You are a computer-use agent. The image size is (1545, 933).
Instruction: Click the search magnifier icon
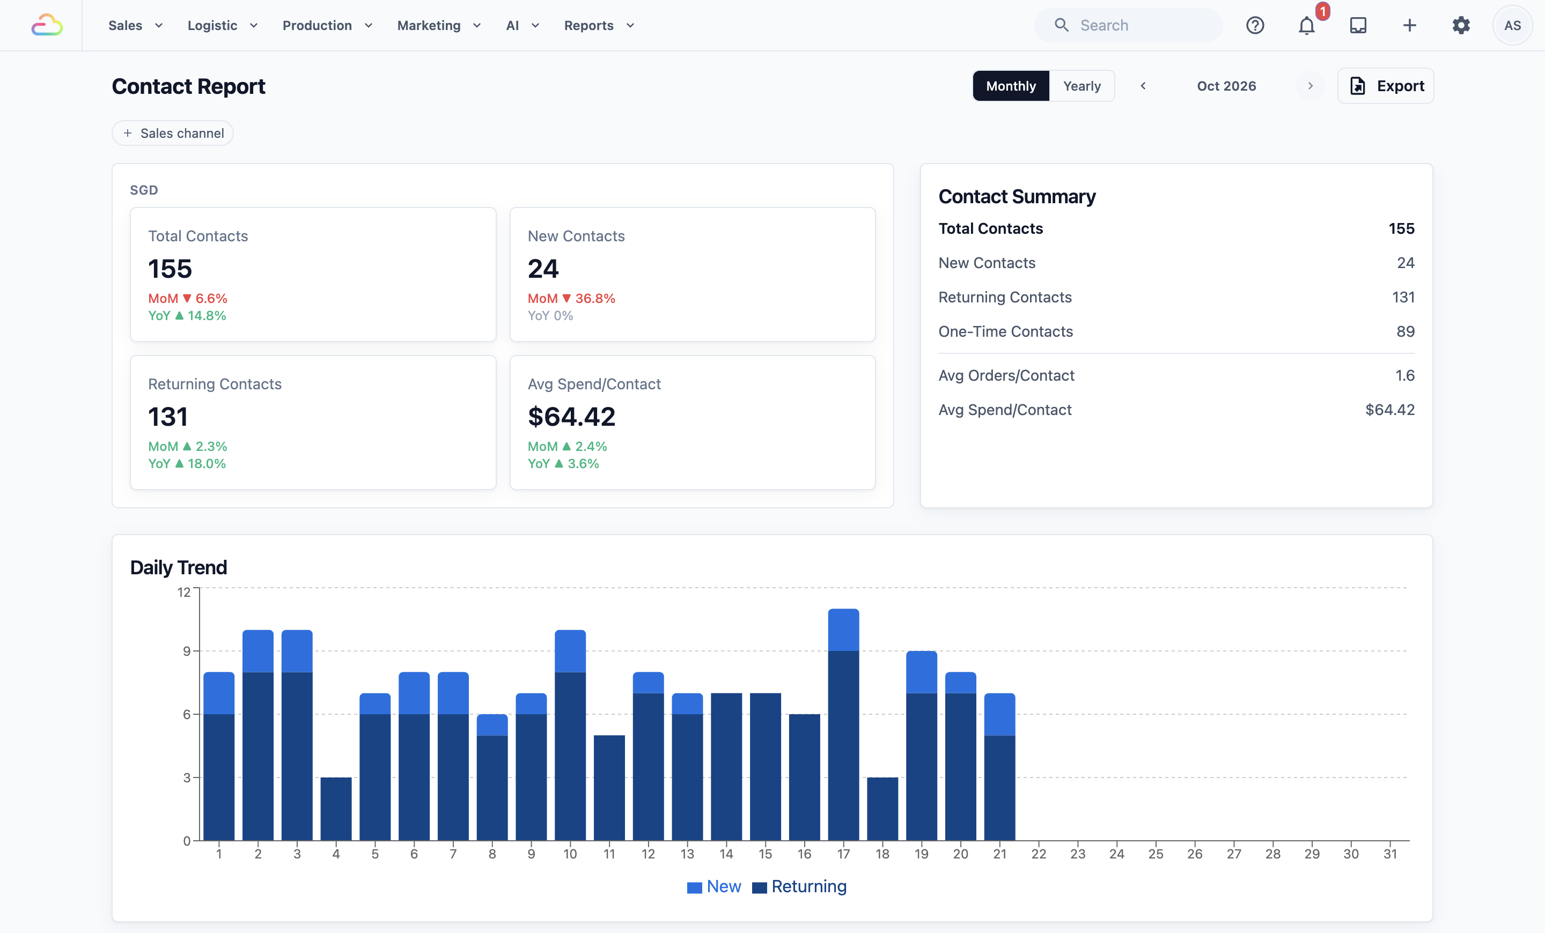1061,25
